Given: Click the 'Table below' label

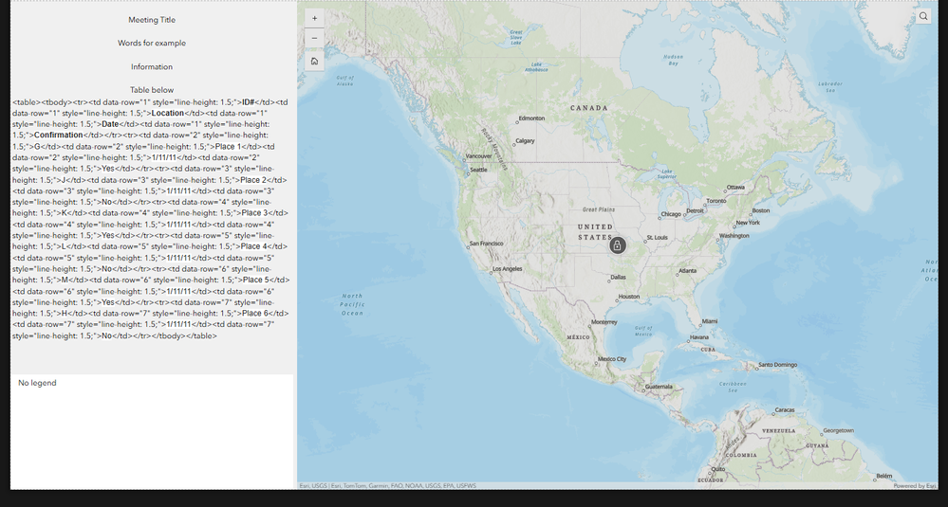Looking at the screenshot, I should tap(152, 90).
